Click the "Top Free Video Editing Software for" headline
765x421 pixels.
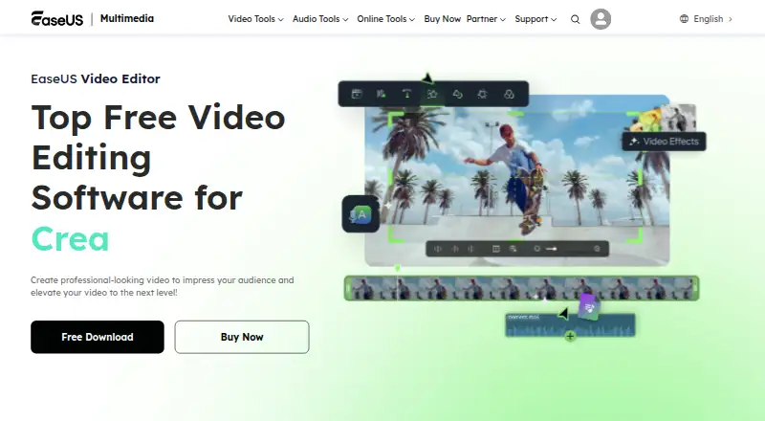click(158, 157)
